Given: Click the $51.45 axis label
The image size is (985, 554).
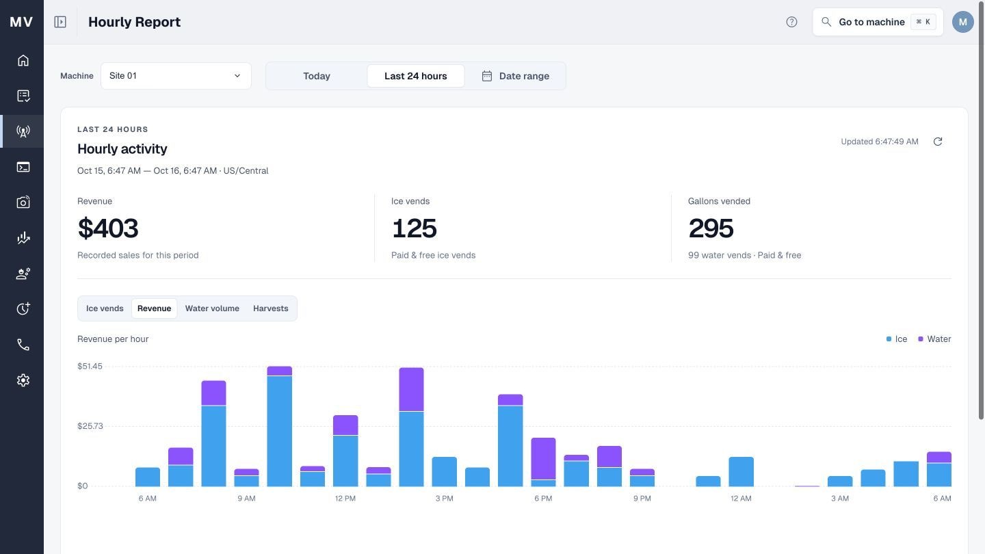Looking at the screenshot, I should click(90, 367).
